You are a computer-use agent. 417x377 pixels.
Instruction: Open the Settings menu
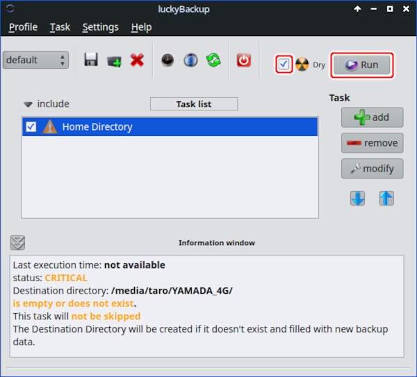(x=100, y=27)
